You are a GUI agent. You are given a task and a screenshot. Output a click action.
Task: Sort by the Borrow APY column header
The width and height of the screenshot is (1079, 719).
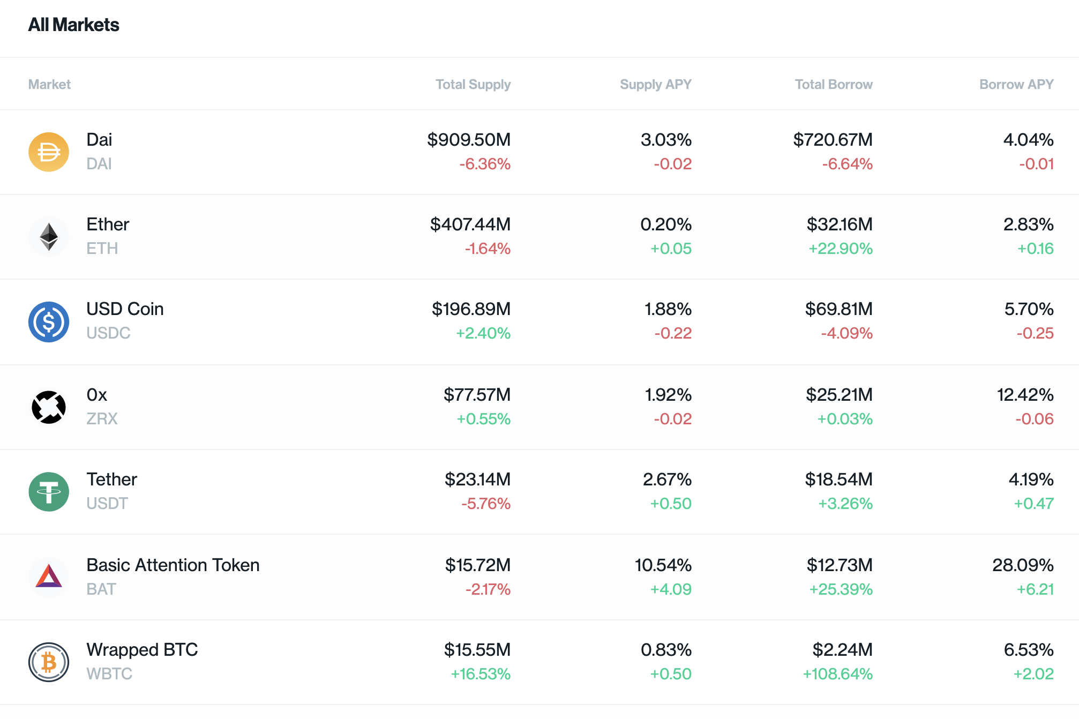point(1016,84)
